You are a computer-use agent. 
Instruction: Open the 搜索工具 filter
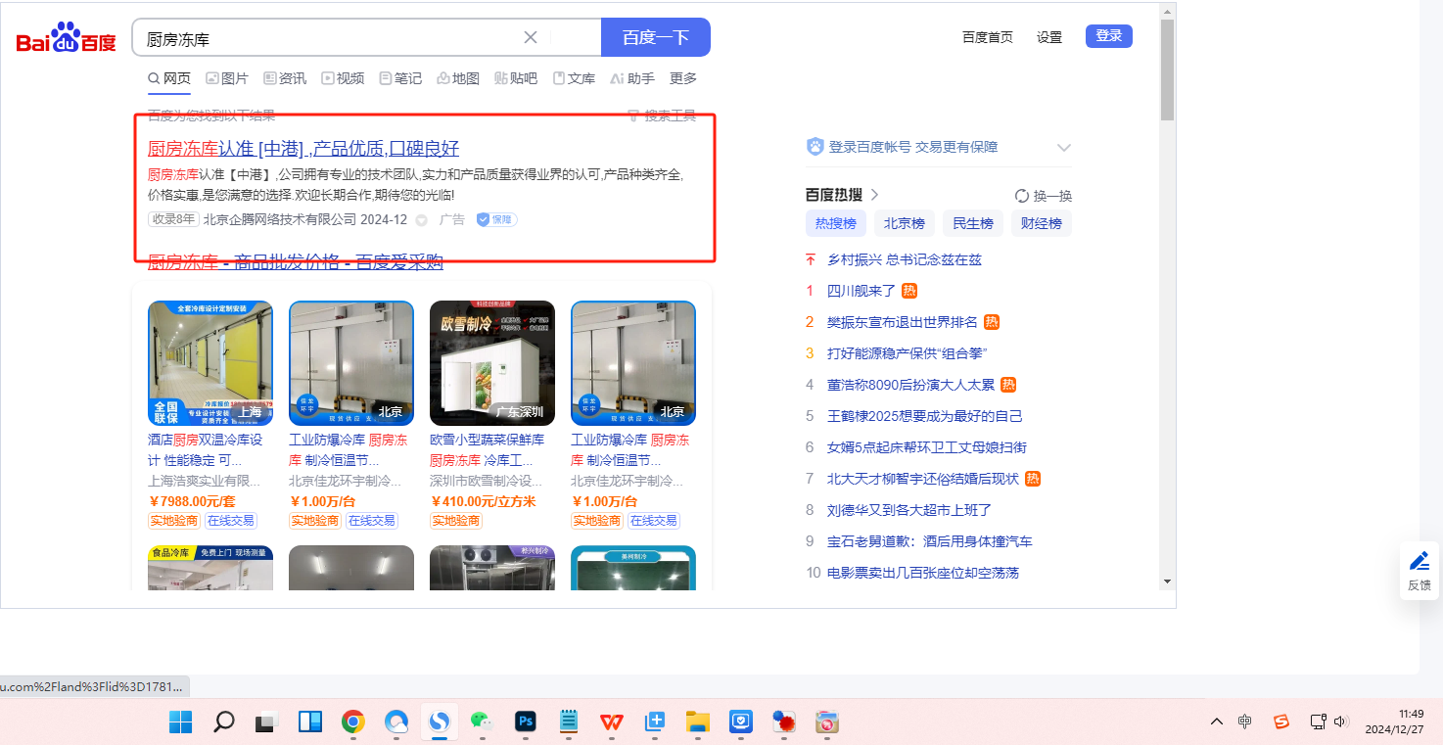tap(662, 116)
